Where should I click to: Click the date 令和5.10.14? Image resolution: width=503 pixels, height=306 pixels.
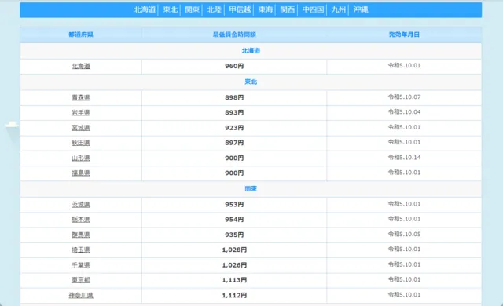click(404, 158)
